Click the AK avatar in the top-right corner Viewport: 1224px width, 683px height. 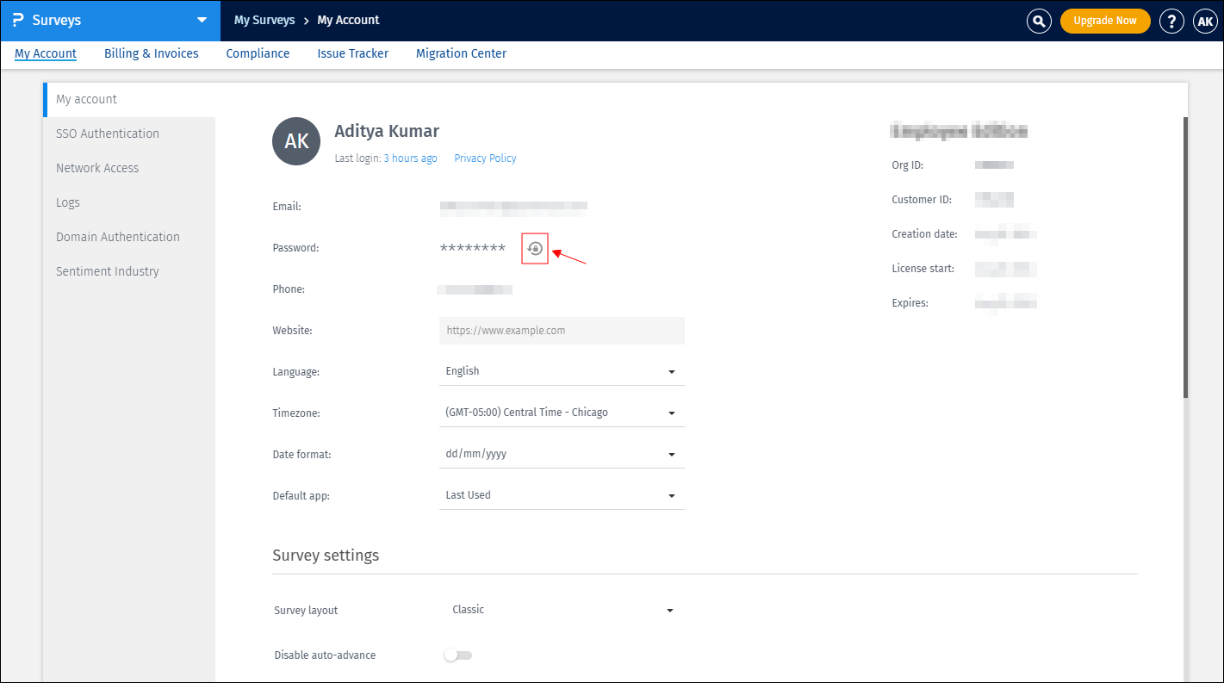1204,21
